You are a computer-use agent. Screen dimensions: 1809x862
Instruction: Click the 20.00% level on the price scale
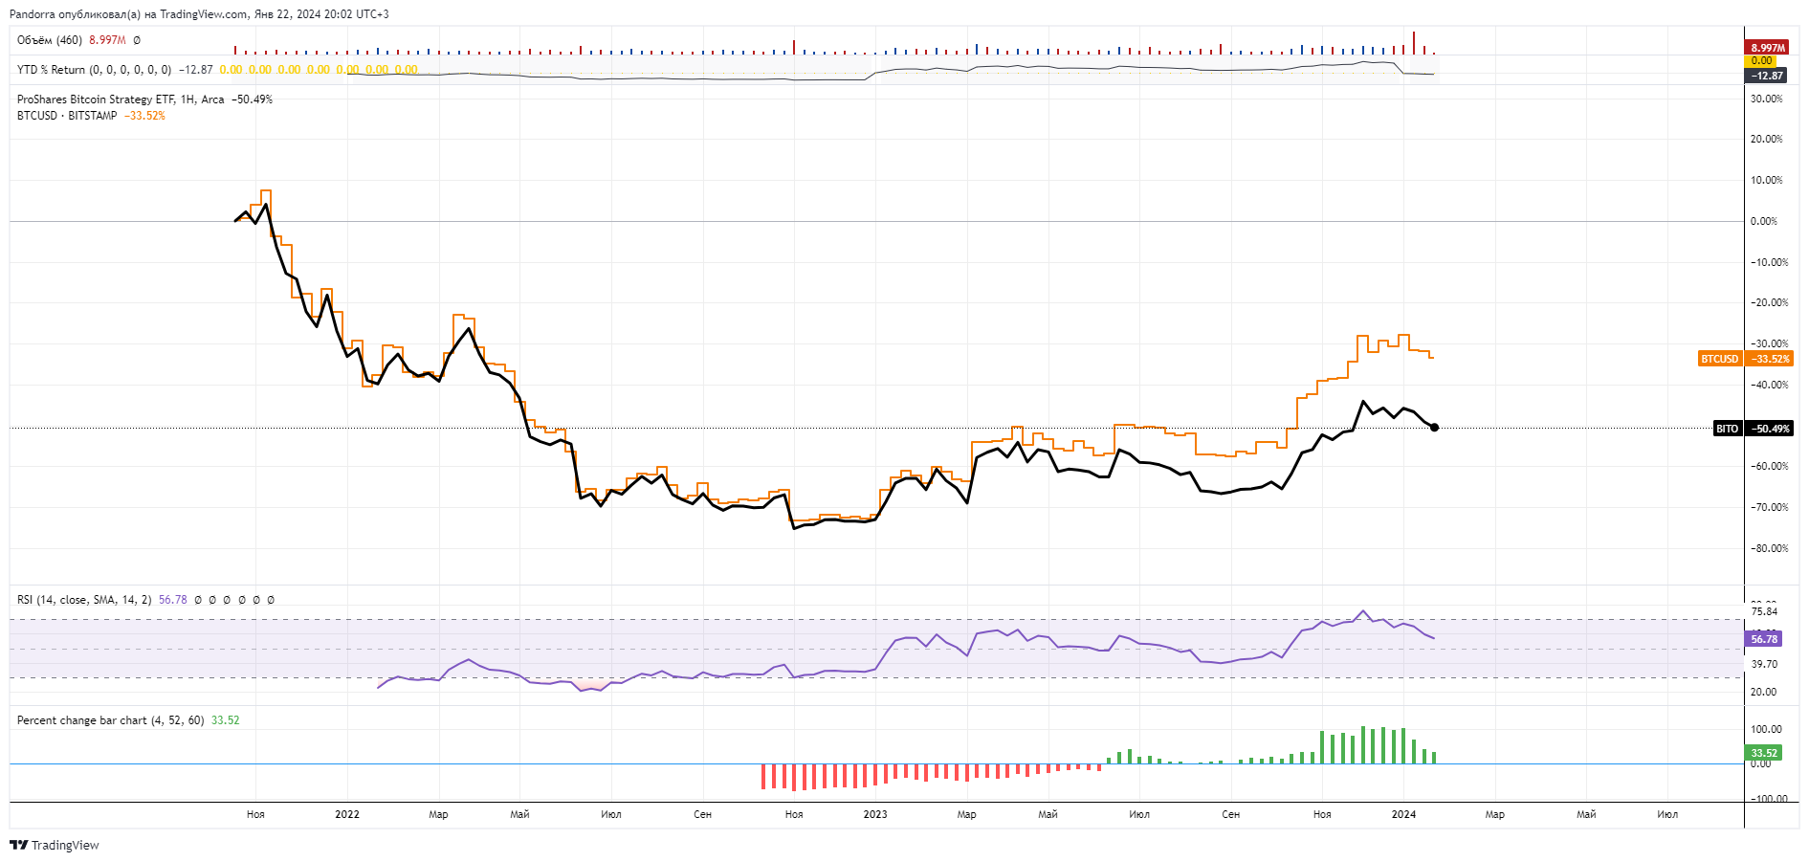(1766, 139)
